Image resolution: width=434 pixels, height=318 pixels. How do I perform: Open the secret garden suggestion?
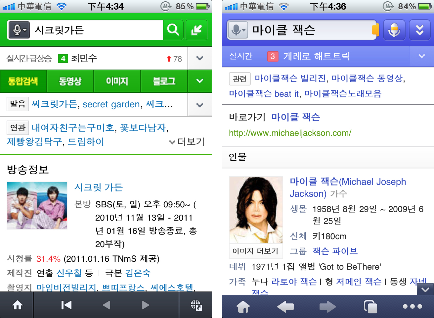[111, 104]
